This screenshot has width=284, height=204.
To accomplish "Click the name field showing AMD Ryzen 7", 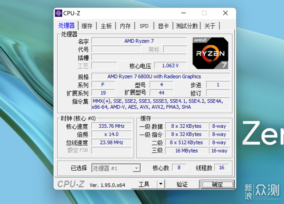I will (x=139, y=41).
